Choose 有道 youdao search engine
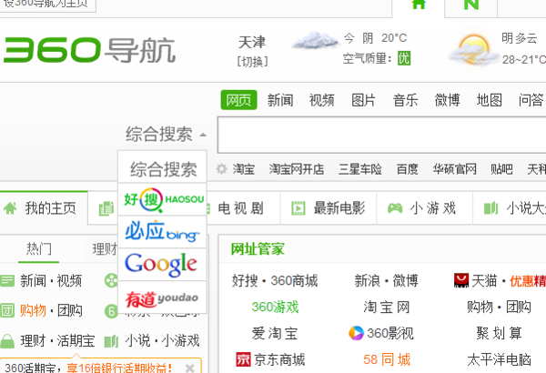 pos(163,298)
